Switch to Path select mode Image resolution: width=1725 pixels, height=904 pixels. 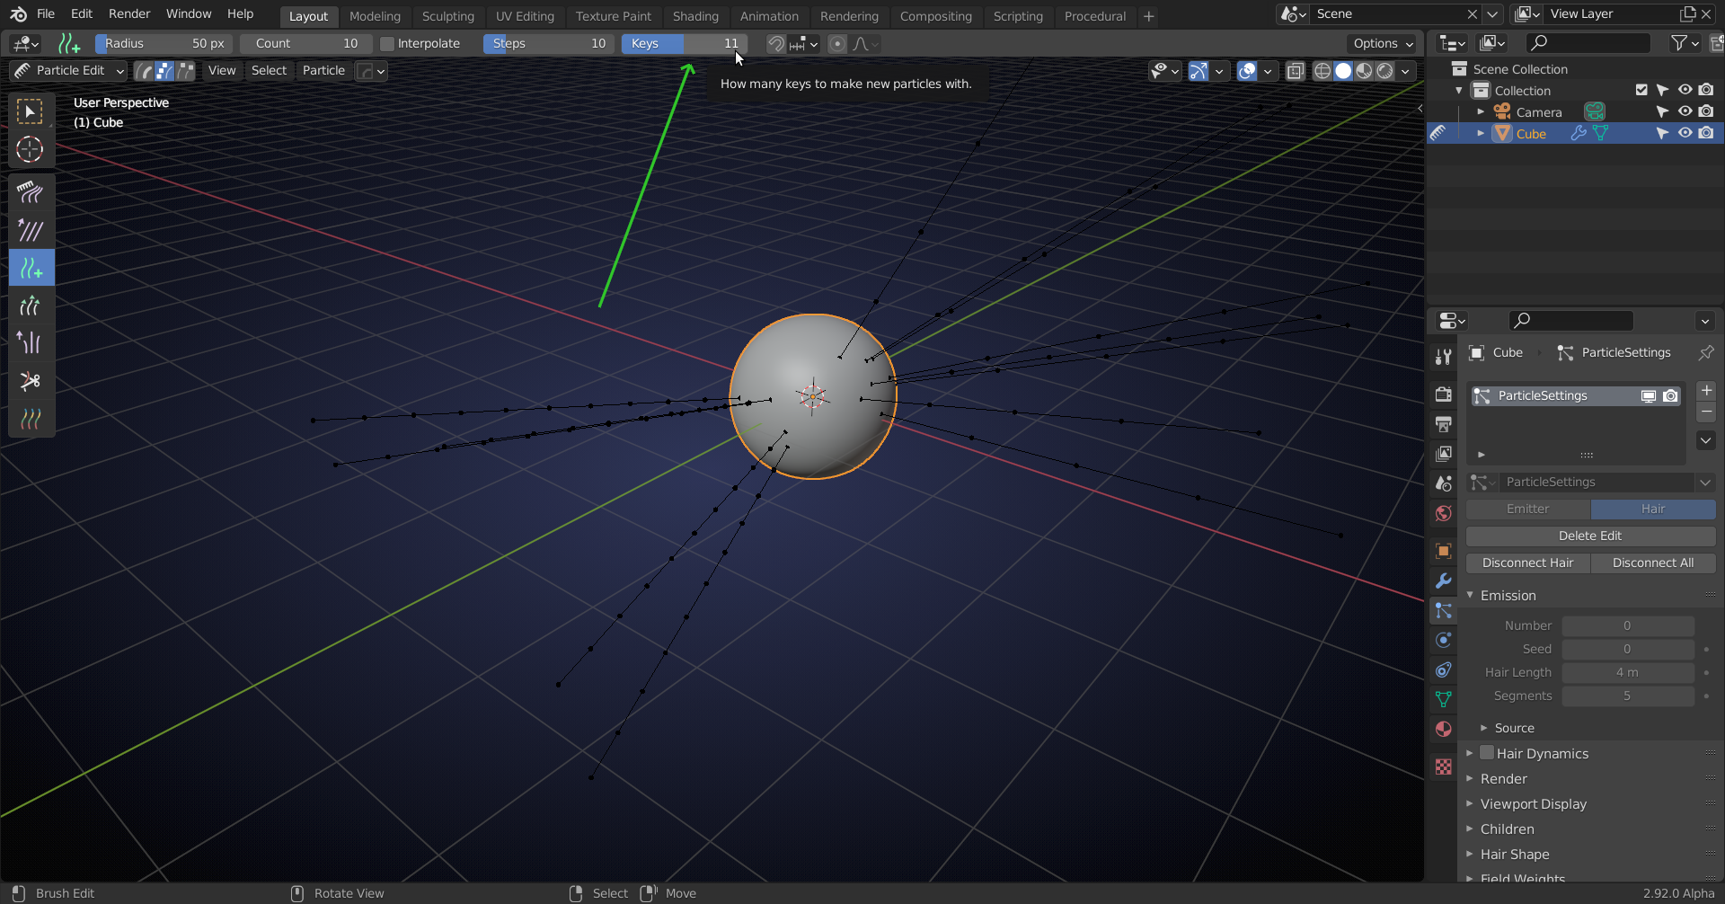[x=144, y=71]
